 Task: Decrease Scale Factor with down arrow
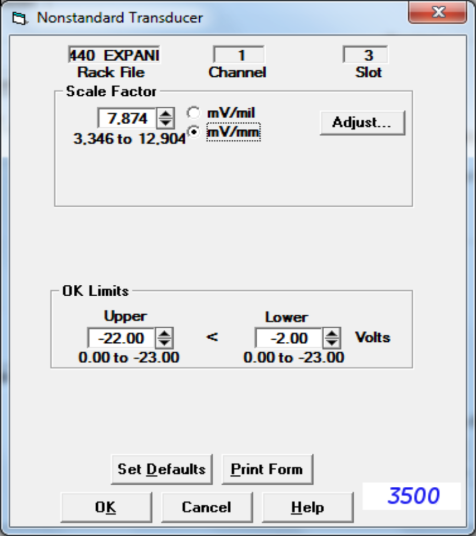click(165, 124)
